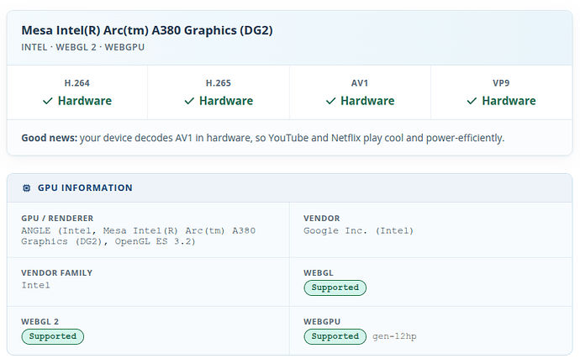Click the AV1 codec label
580x364 pixels.
pyautogui.click(x=360, y=83)
